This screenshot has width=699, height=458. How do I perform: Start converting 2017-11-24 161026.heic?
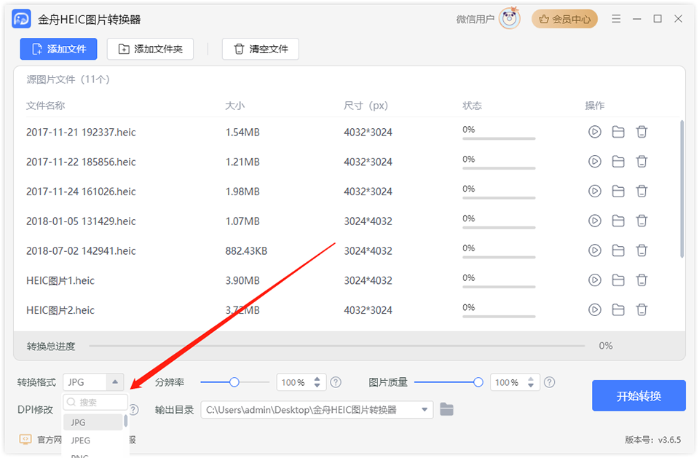(595, 191)
